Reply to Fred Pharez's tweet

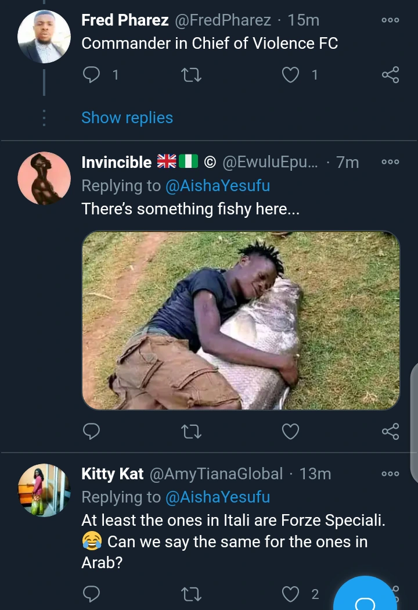[x=92, y=75]
